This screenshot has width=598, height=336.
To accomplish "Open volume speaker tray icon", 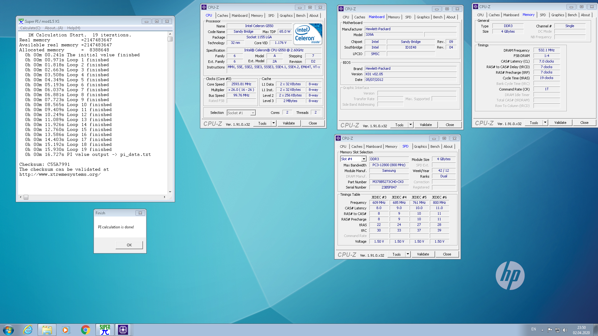I will pos(565,330).
